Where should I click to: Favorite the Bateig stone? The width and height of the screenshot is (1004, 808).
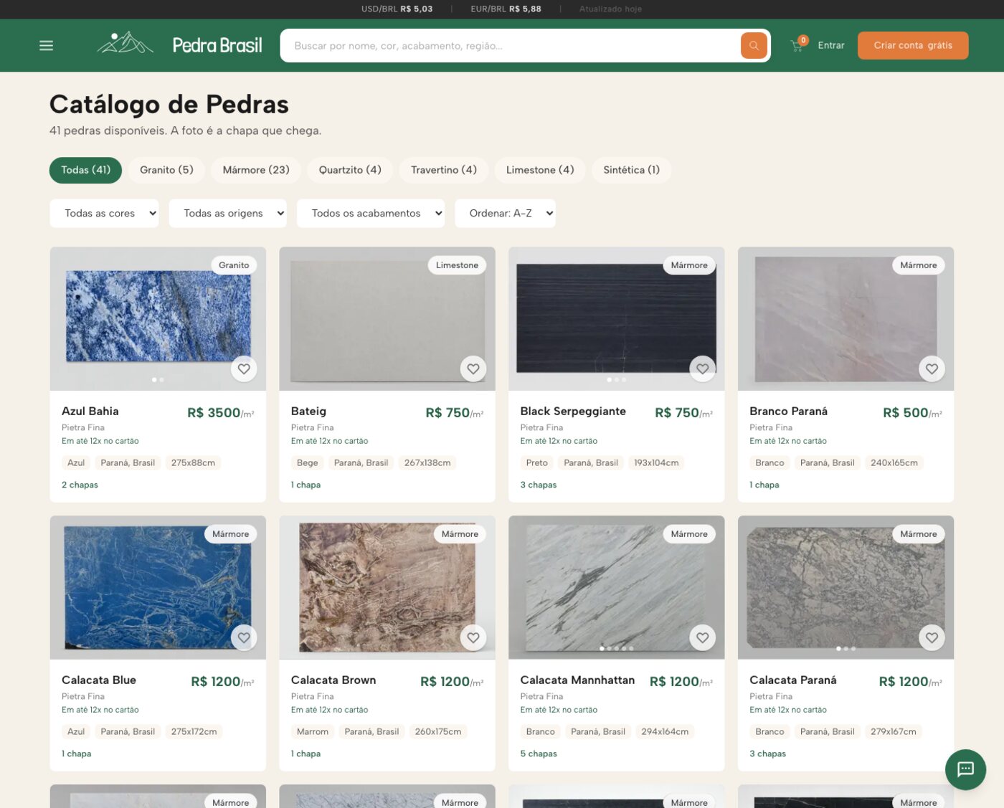pyautogui.click(x=473, y=369)
